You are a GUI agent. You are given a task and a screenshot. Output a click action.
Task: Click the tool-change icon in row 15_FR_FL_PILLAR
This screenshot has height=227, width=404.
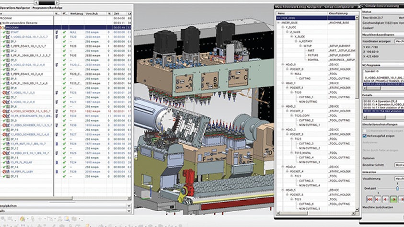(x=57, y=162)
